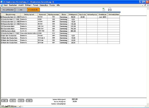Select the '5 Deutsche Mark 1.7.1963' cell

10,33
